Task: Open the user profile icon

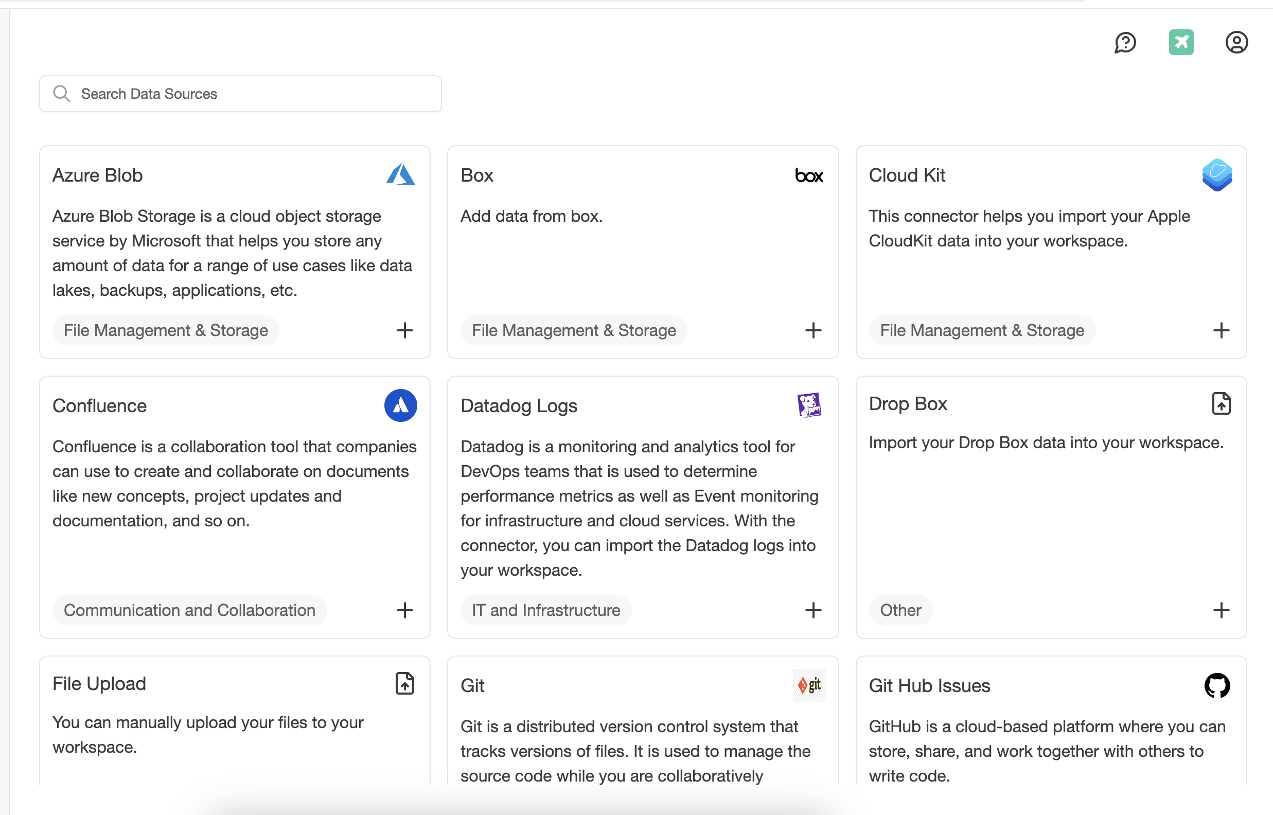Action: tap(1236, 42)
